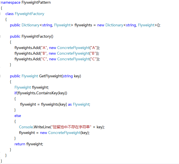Click the namespace keyword on first line
179x164 pixels.
tap(10, 3)
